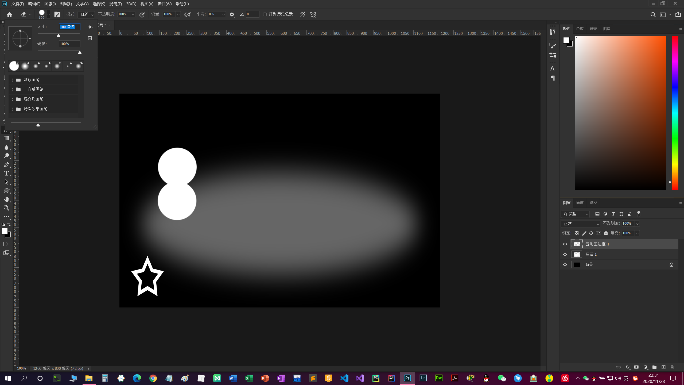Open layer blend mode 正常 dropdown
684x385 pixels.
580,224
